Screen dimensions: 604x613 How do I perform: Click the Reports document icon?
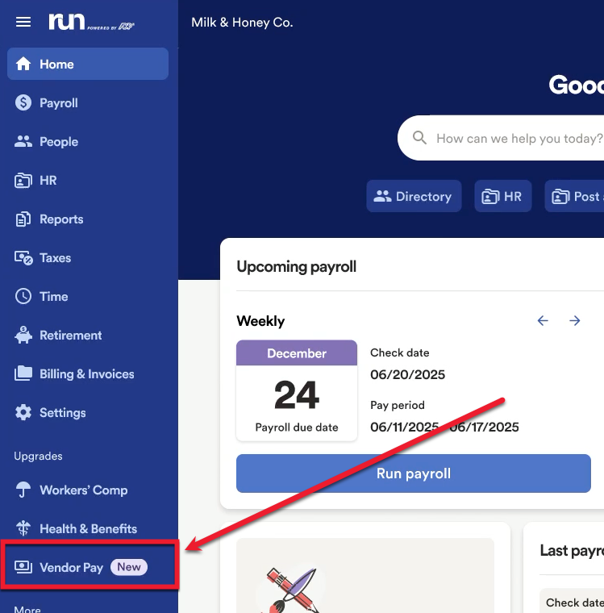coord(23,219)
